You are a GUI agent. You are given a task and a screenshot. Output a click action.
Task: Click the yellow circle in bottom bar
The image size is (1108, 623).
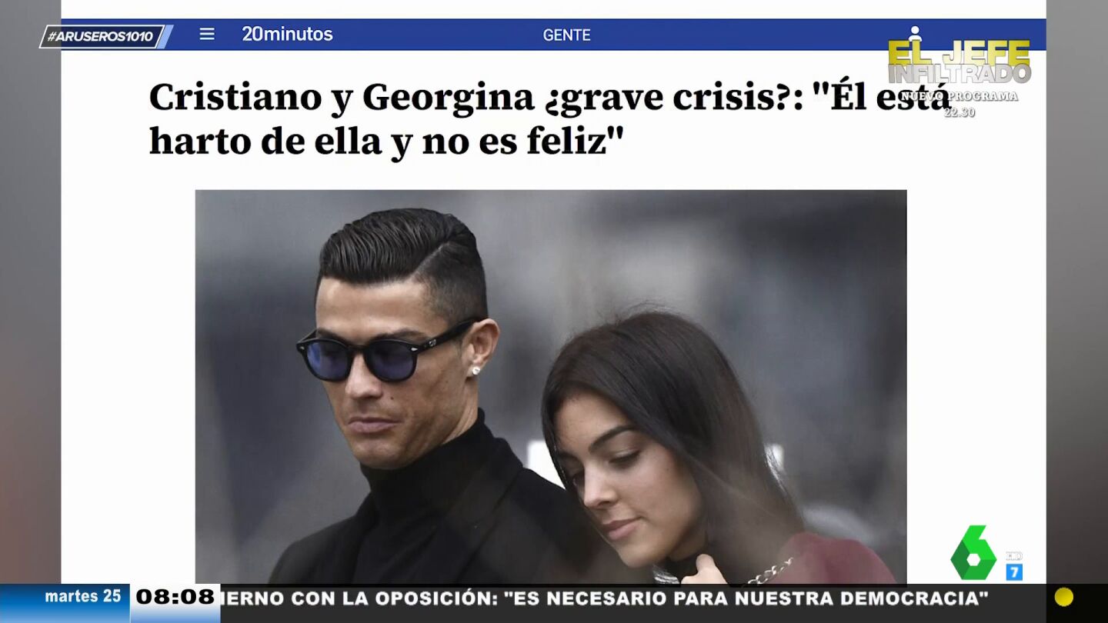[1064, 597]
